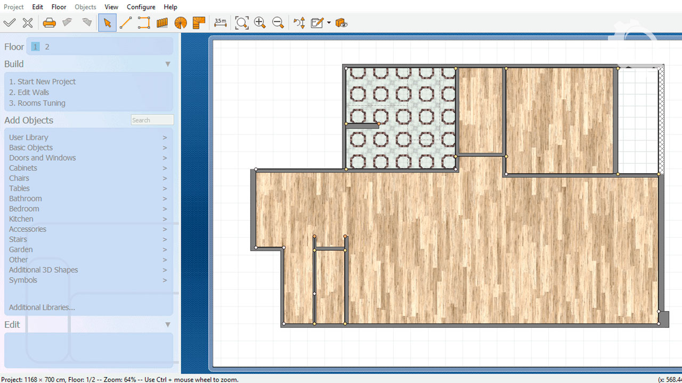The width and height of the screenshot is (682, 383).
Task: Expand the Bathroom category
Action: [x=88, y=198]
